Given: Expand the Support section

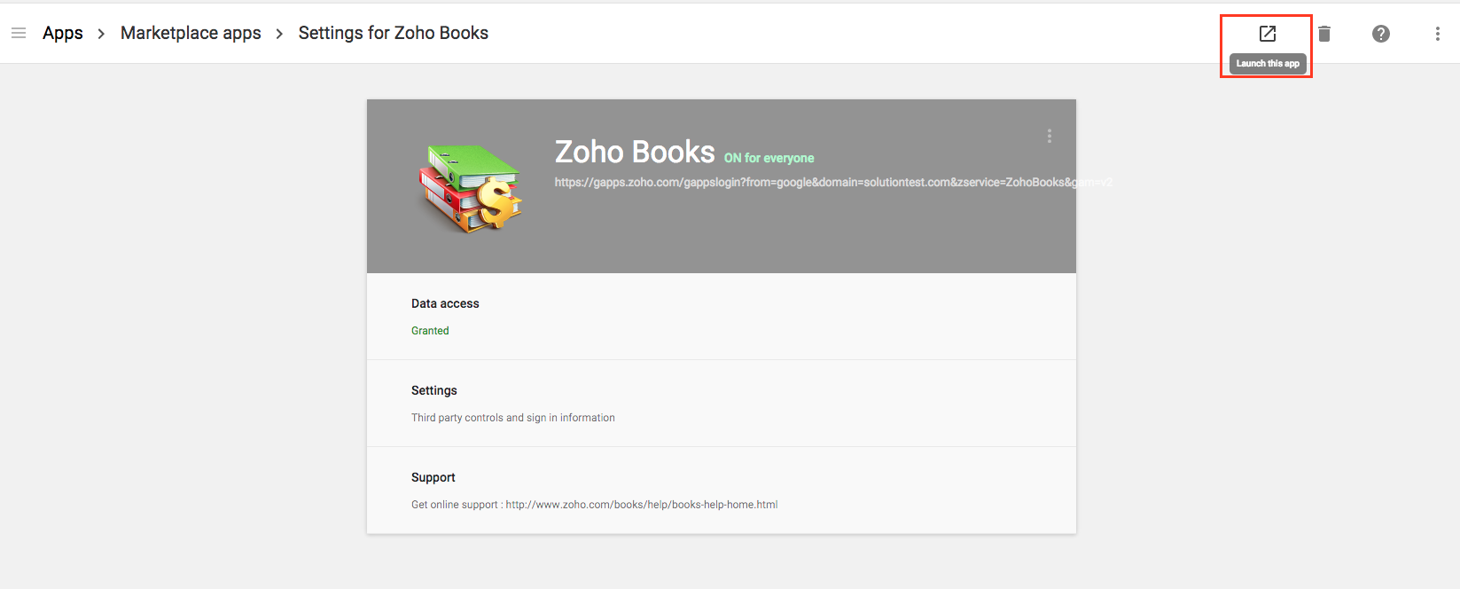Looking at the screenshot, I should coord(433,477).
